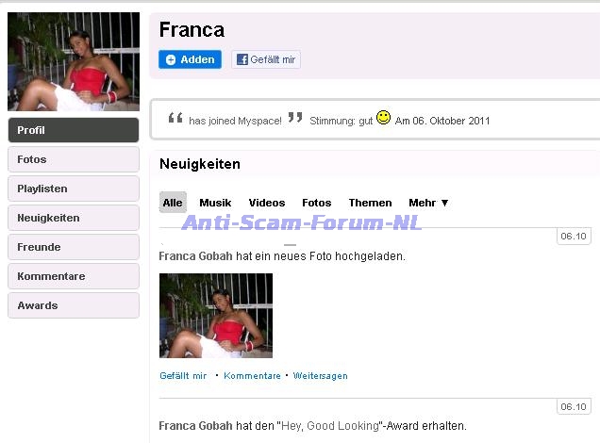
Task: Open the Profil sidebar tab
Action: tap(74, 130)
